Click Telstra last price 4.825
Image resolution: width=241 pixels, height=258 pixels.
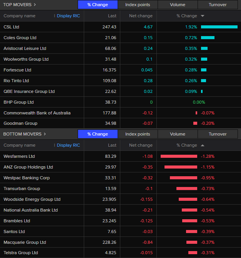(x=111, y=253)
